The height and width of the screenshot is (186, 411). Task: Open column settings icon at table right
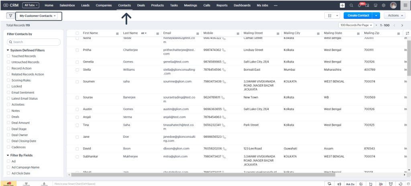point(407,33)
